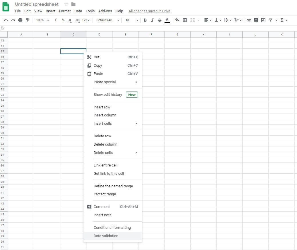The width and height of the screenshot is (297, 250).
Task: Open the Text color swatch
Action: point(167,20)
